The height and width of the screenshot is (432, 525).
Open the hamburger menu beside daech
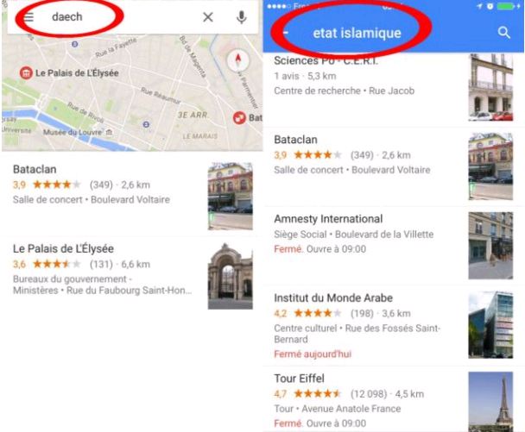[x=28, y=16]
